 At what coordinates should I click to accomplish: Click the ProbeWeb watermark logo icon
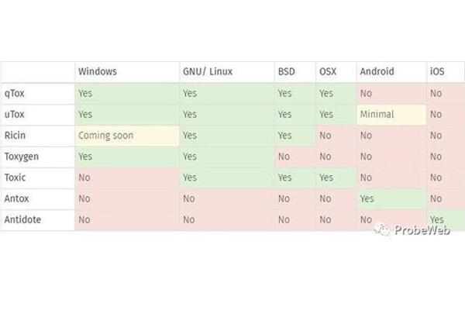point(381,229)
